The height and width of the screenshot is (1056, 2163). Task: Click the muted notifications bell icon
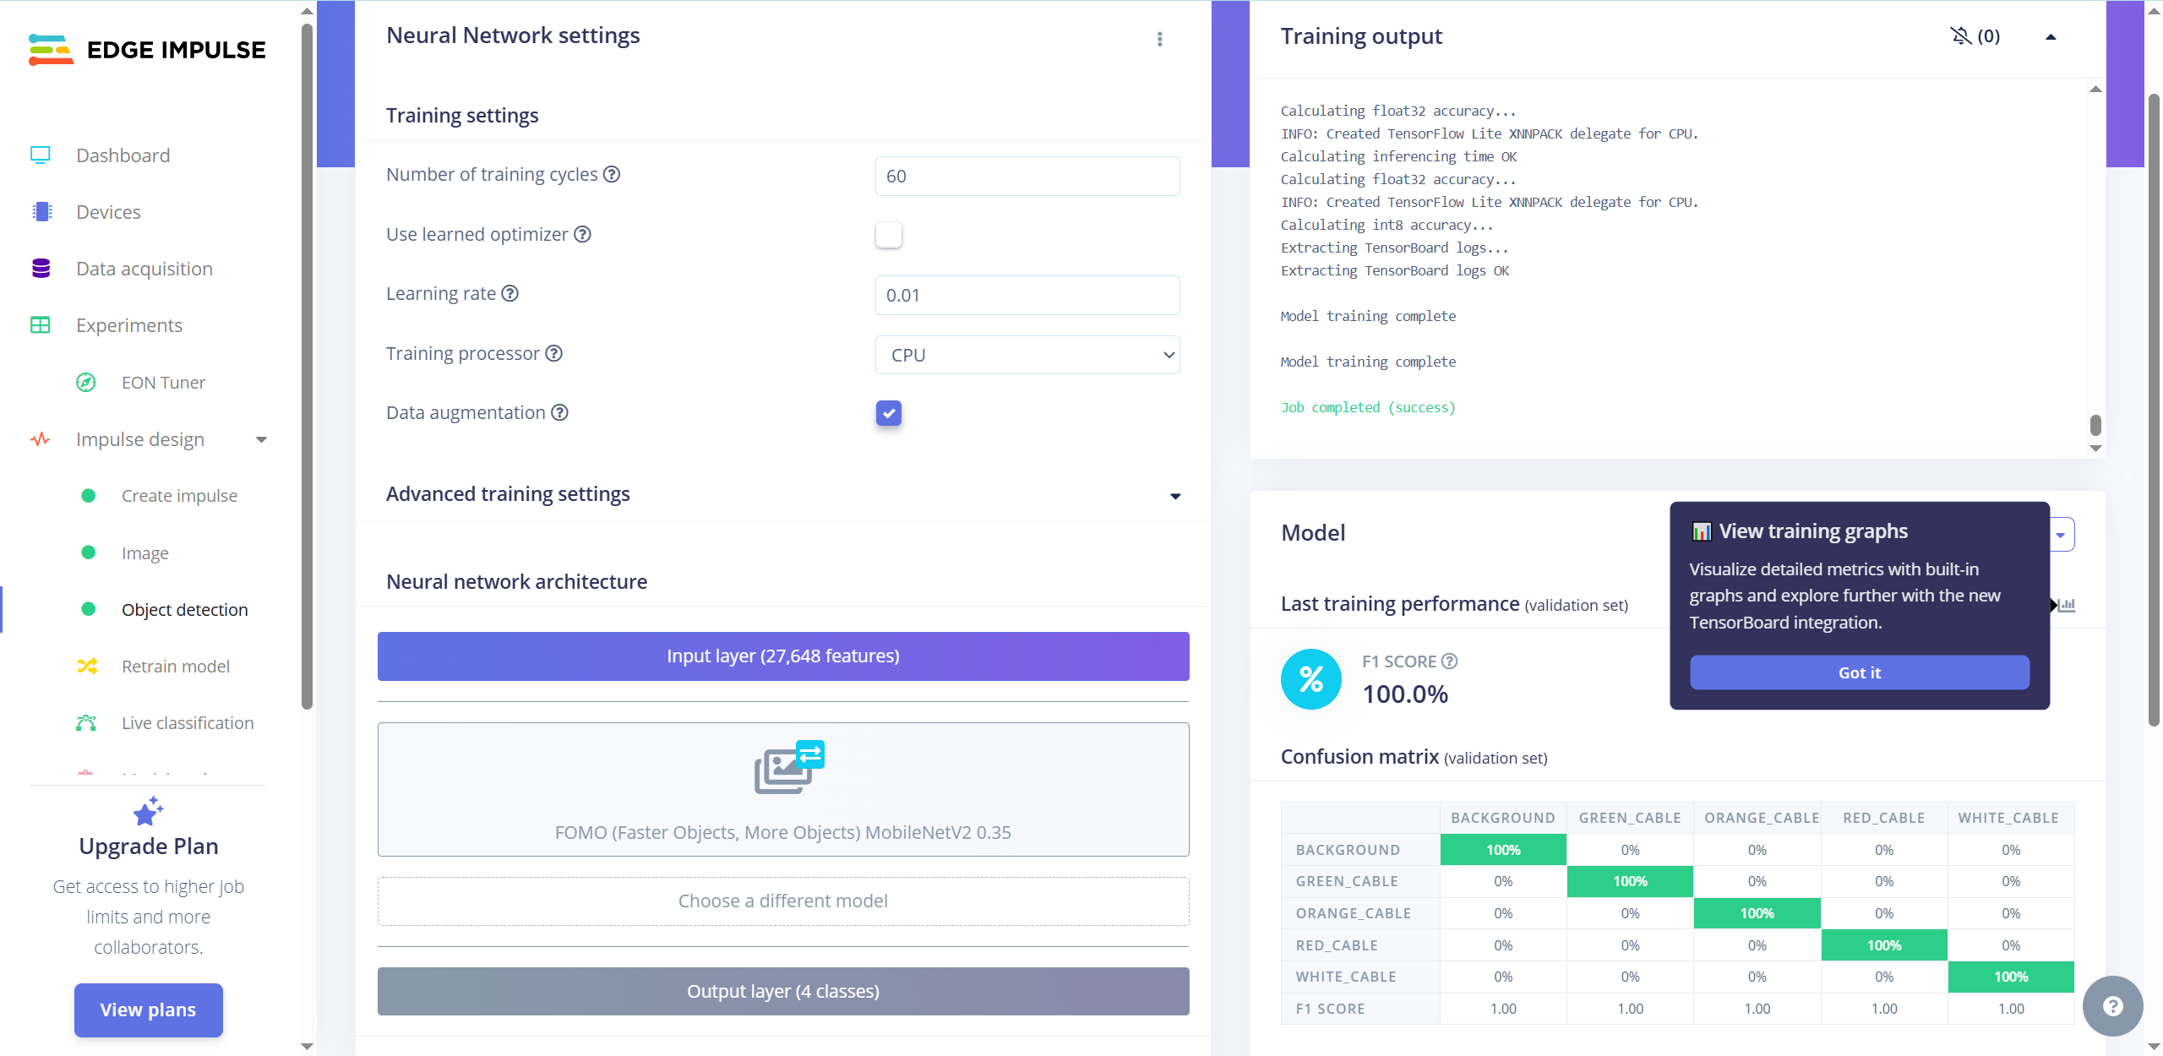pos(1960,35)
